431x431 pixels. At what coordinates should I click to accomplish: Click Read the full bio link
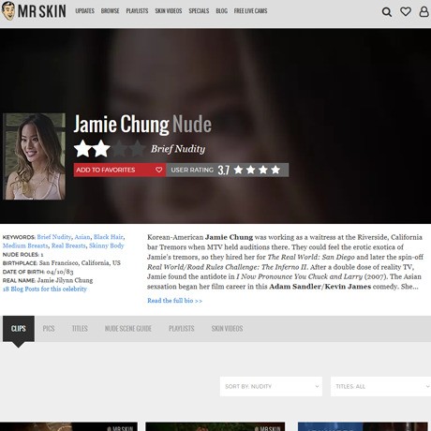(x=174, y=301)
